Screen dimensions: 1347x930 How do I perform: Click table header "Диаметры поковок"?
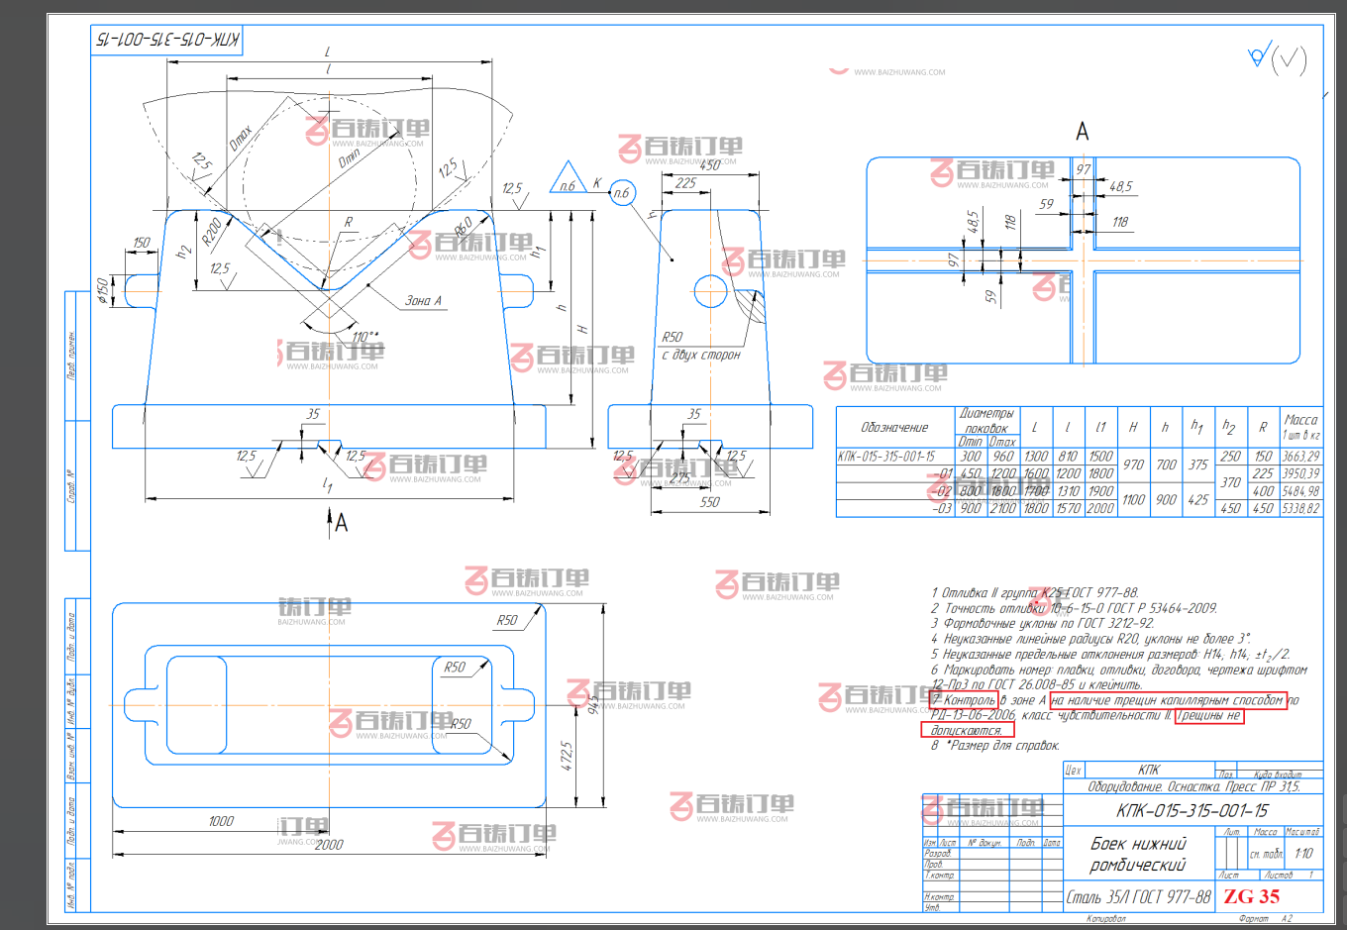(986, 420)
